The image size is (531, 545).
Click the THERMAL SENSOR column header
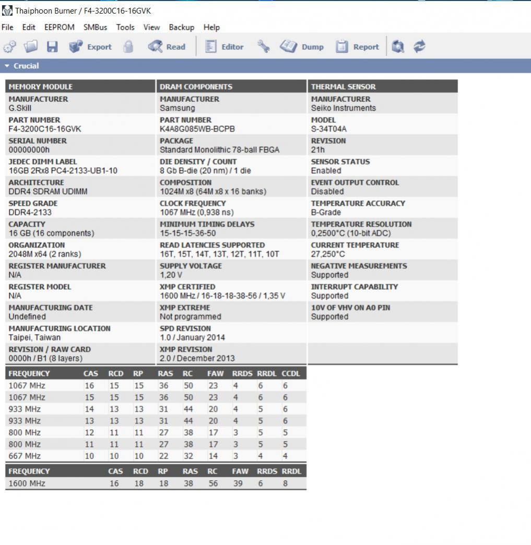(383, 86)
